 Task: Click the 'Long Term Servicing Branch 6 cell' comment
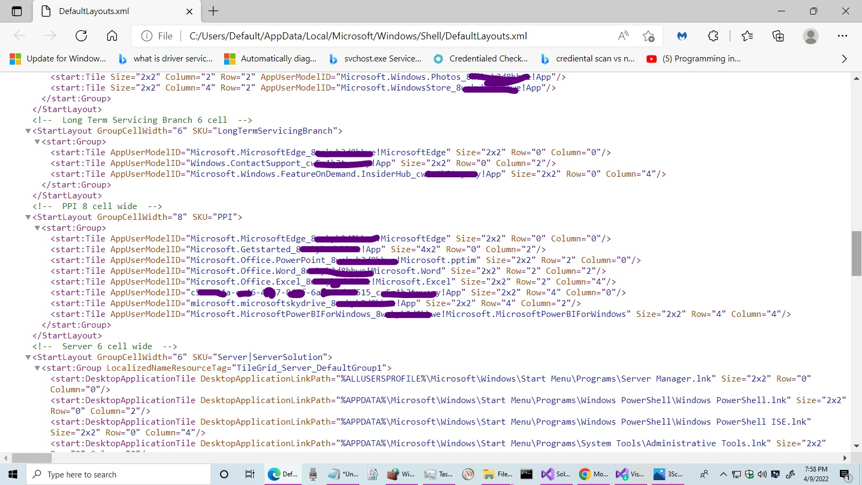[x=142, y=120]
